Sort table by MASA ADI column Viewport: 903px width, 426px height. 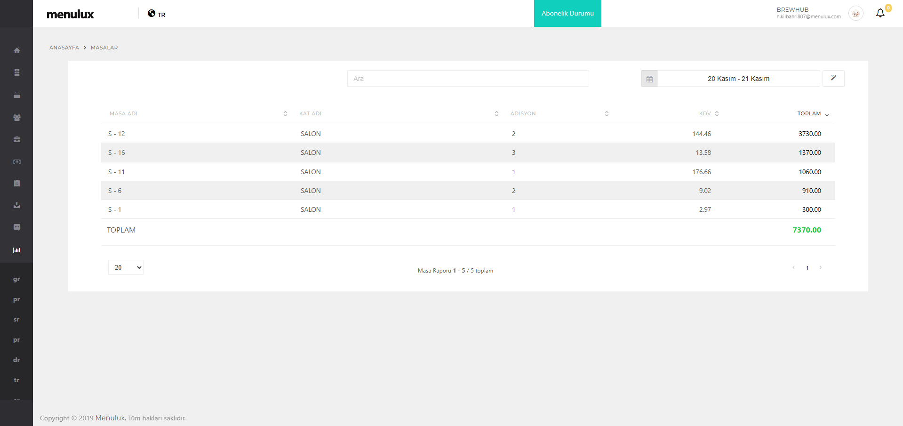(x=124, y=114)
